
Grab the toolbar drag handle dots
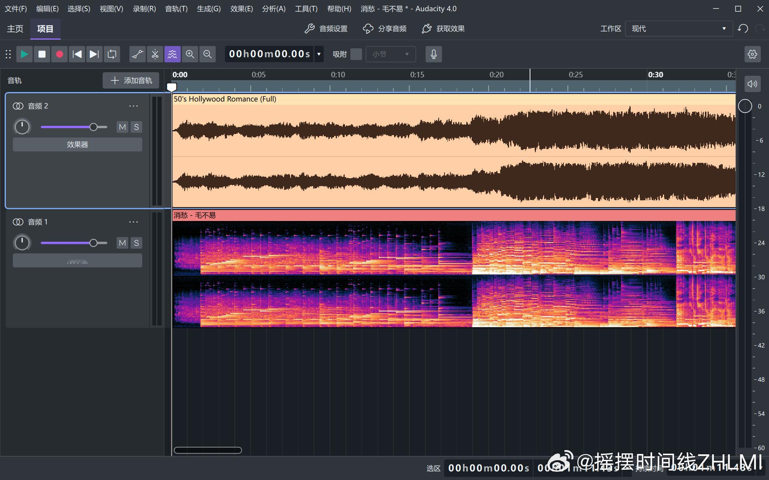(8, 54)
